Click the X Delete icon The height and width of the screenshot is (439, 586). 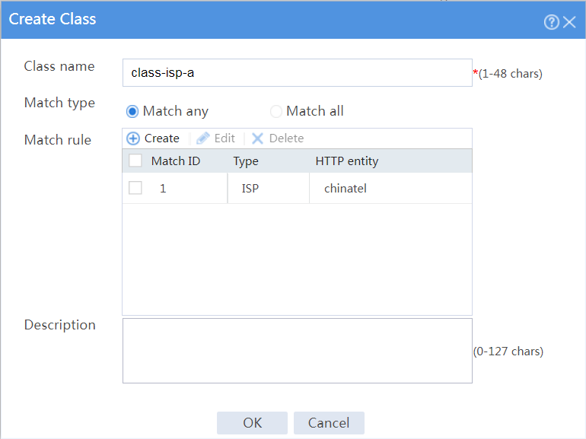click(257, 138)
